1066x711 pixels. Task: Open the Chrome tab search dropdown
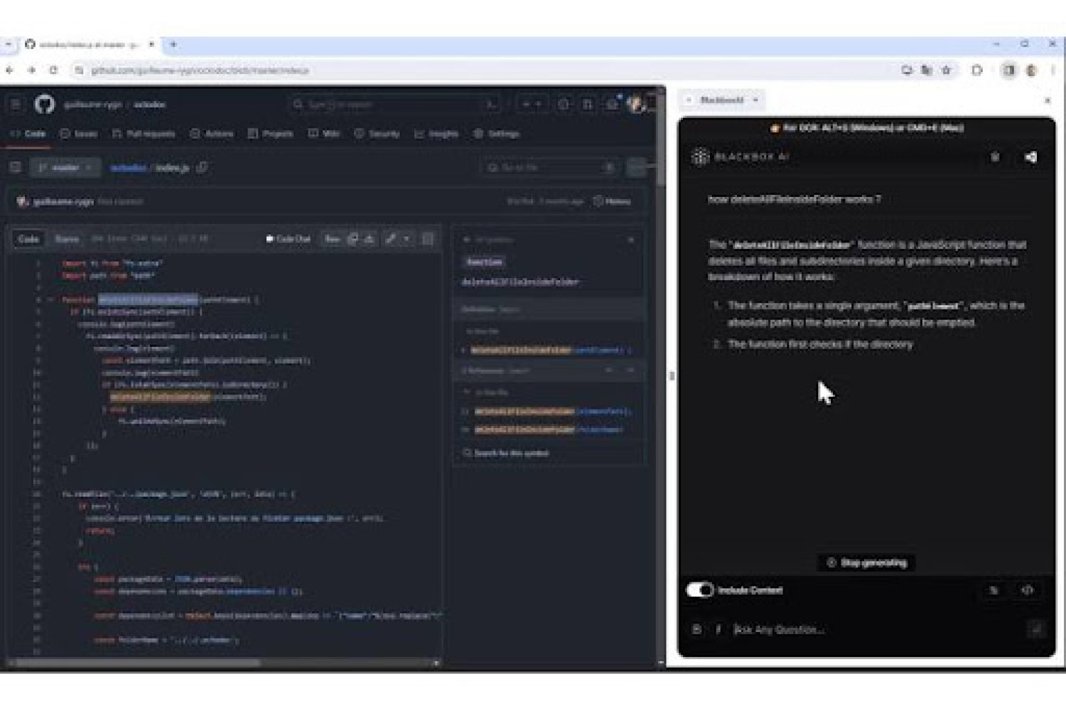[8, 44]
